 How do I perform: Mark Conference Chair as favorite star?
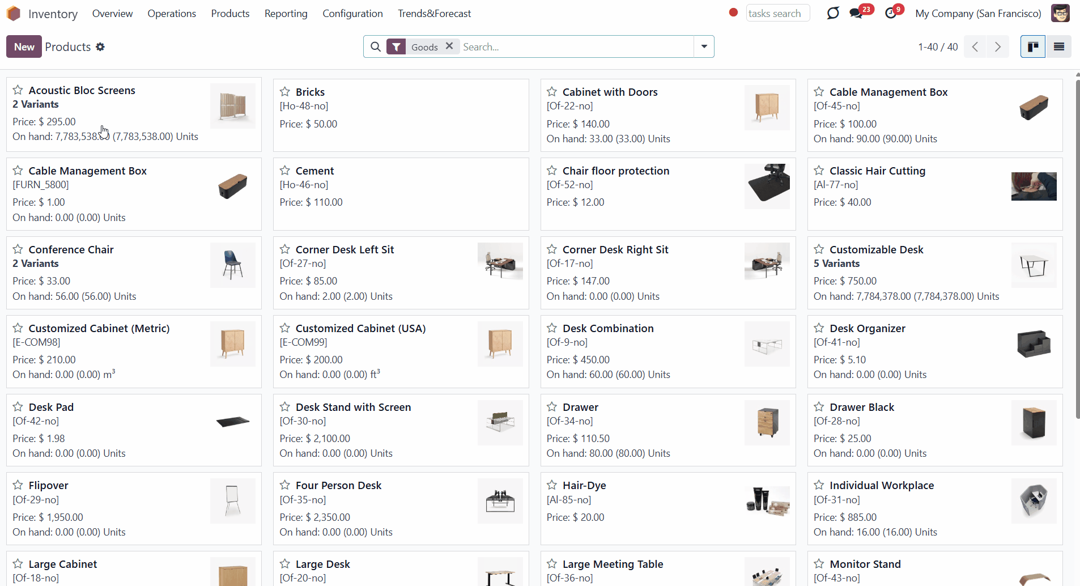point(18,249)
